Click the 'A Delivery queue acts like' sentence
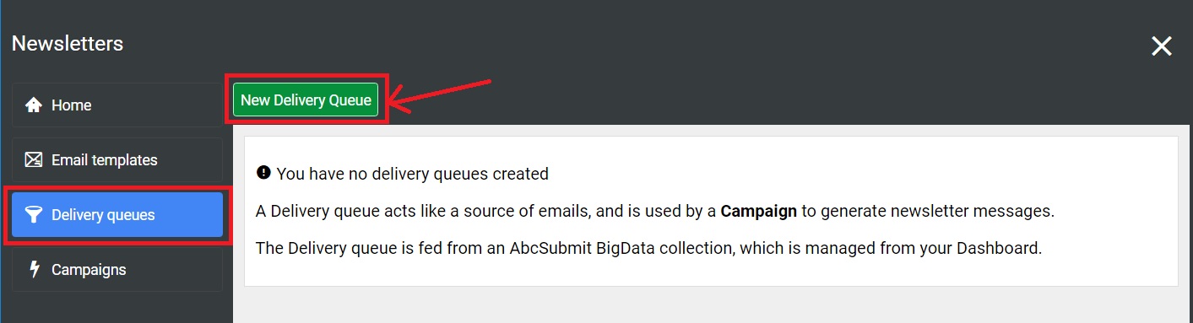The width and height of the screenshot is (1193, 323). pyautogui.click(x=655, y=211)
